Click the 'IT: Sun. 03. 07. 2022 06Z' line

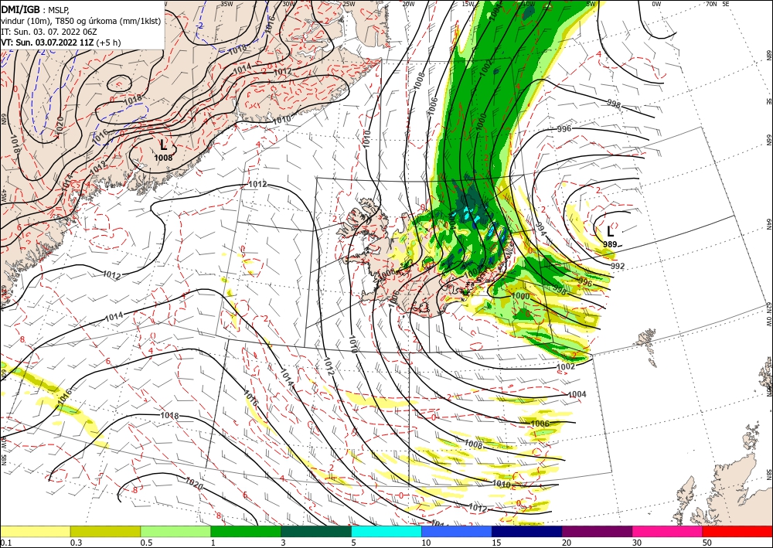pyautogui.click(x=49, y=32)
